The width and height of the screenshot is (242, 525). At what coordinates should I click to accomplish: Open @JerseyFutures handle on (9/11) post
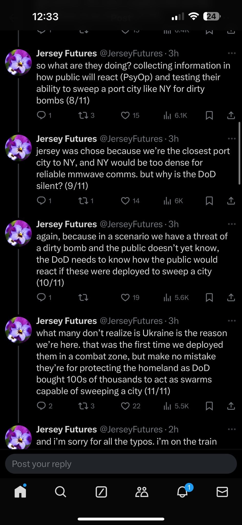pyautogui.click(x=131, y=139)
